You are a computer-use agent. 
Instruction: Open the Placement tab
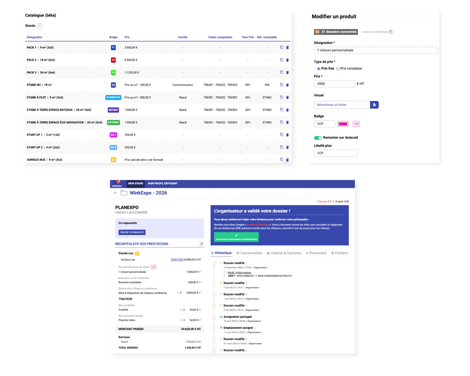[316, 253]
